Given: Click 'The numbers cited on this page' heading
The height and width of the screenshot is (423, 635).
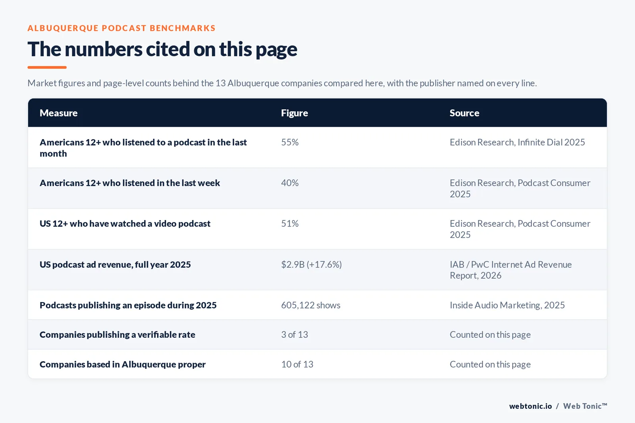Looking at the screenshot, I should (x=162, y=50).
